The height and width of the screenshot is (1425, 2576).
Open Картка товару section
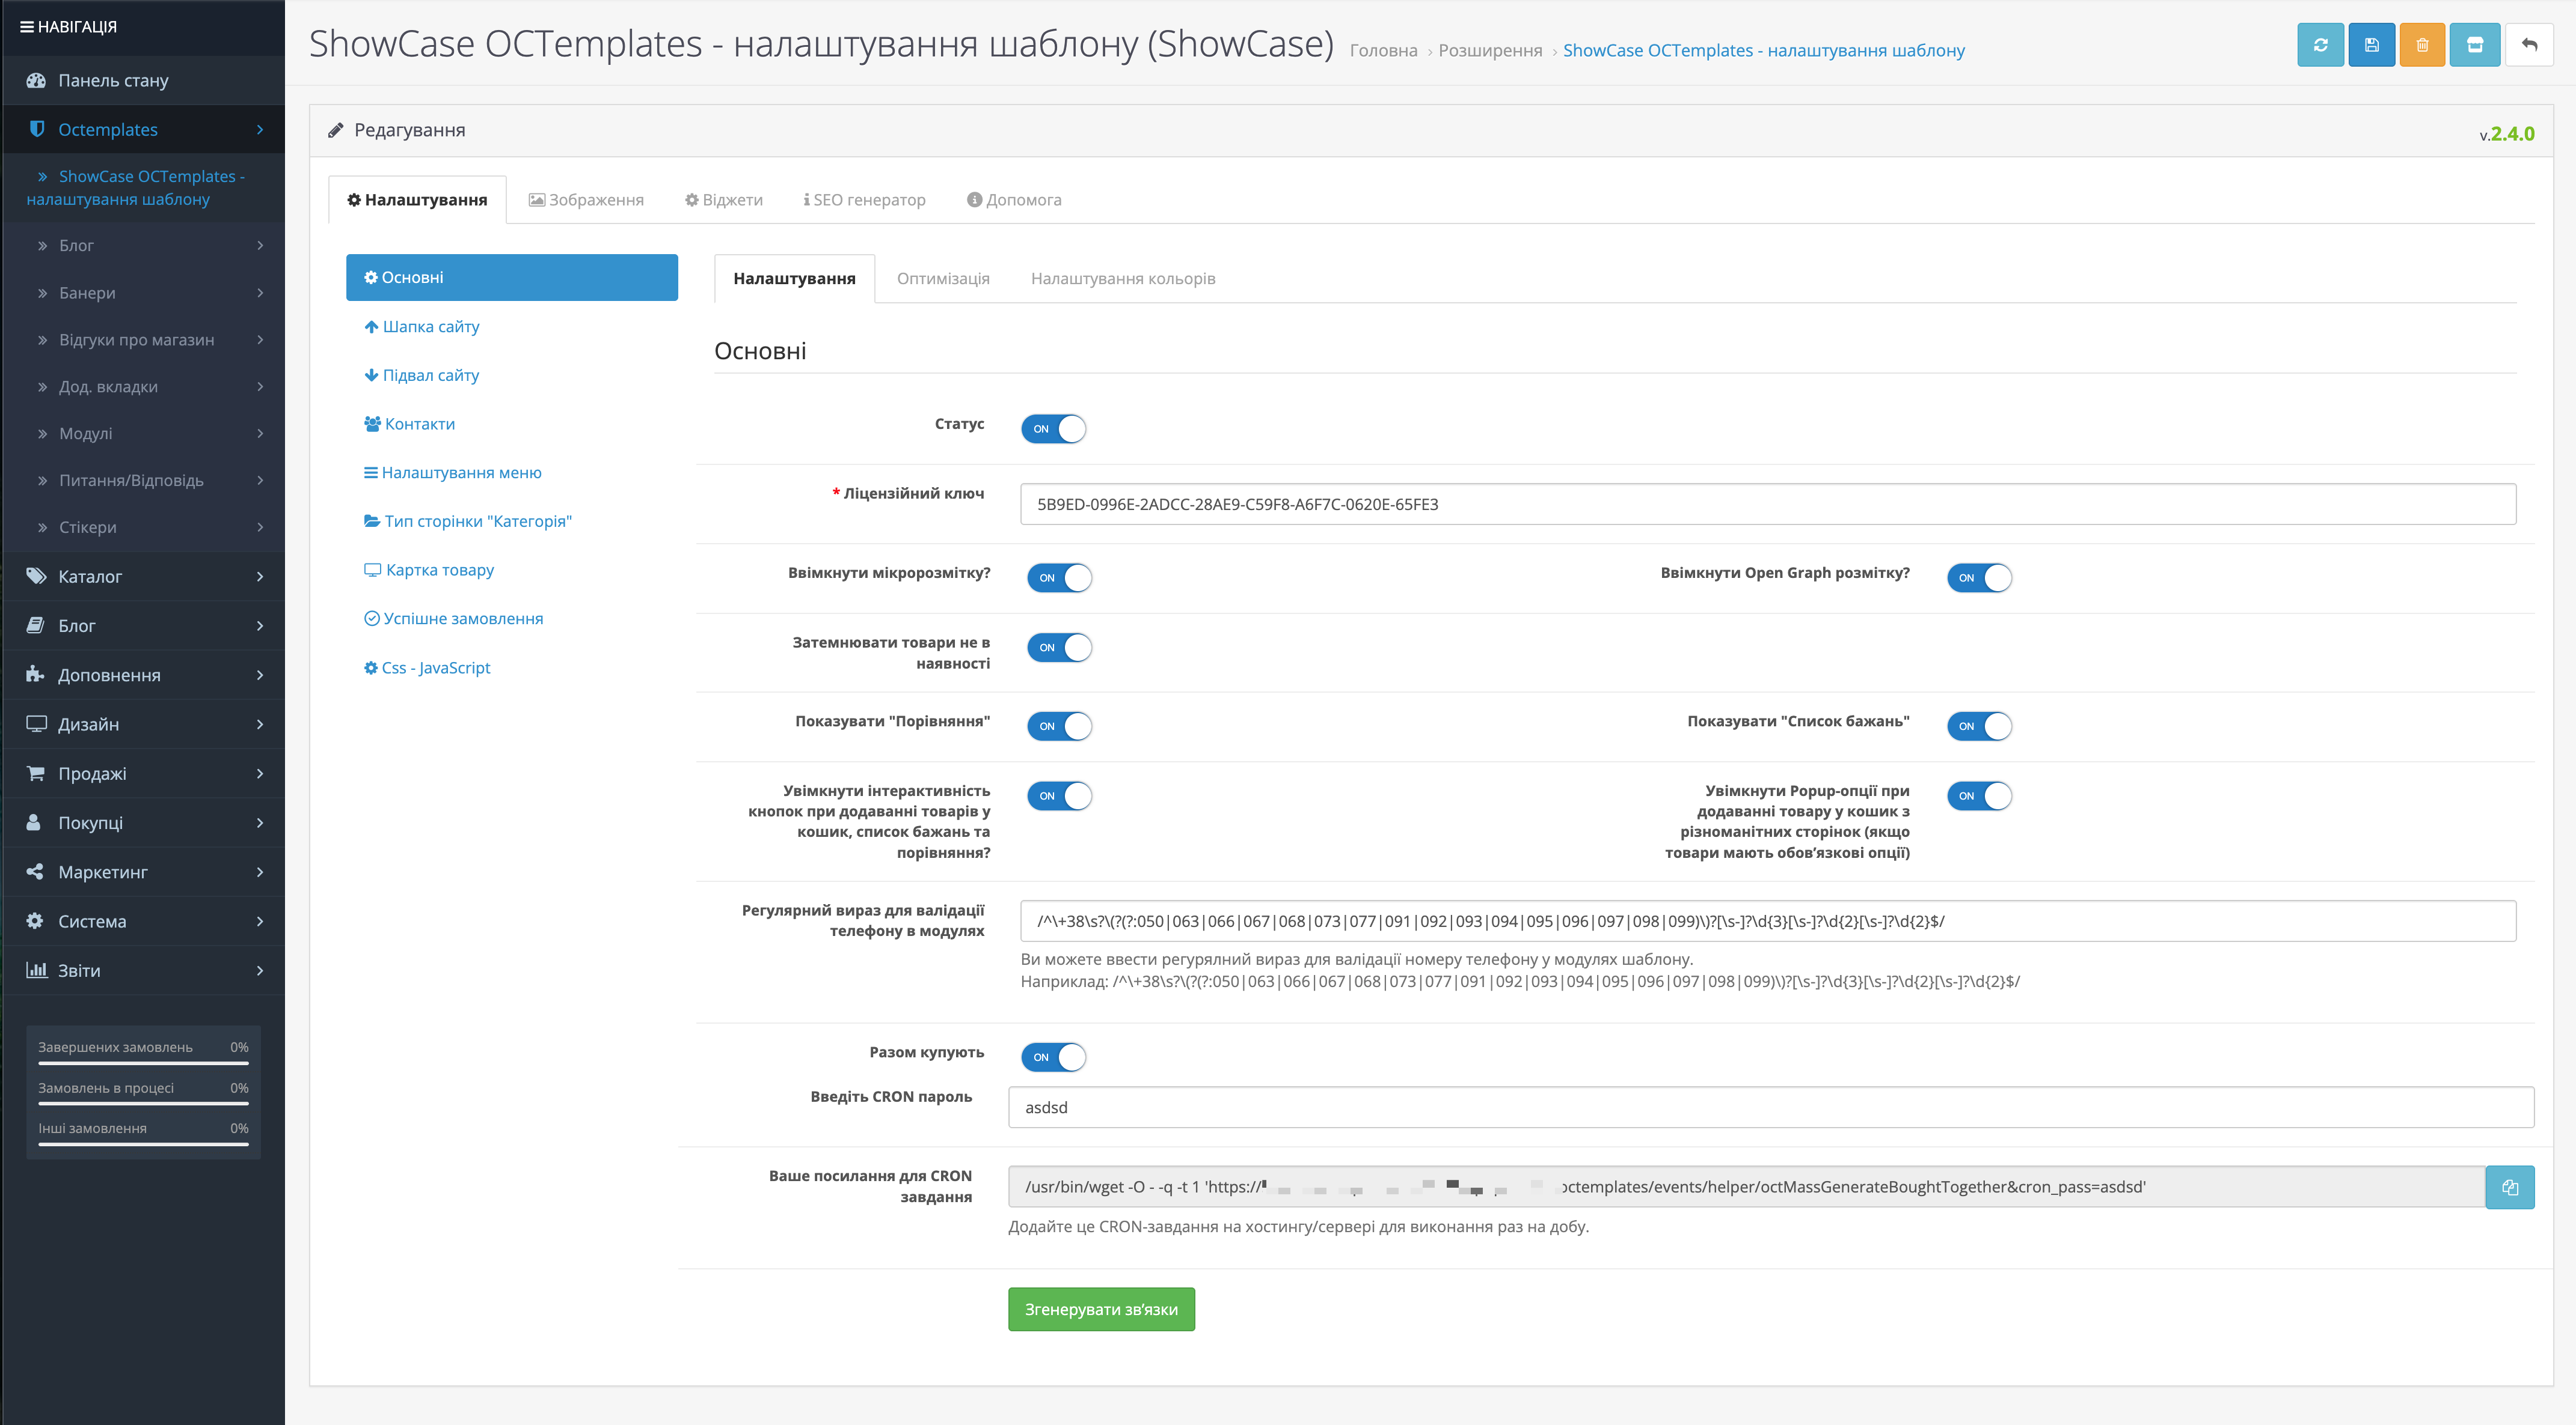point(428,570)
